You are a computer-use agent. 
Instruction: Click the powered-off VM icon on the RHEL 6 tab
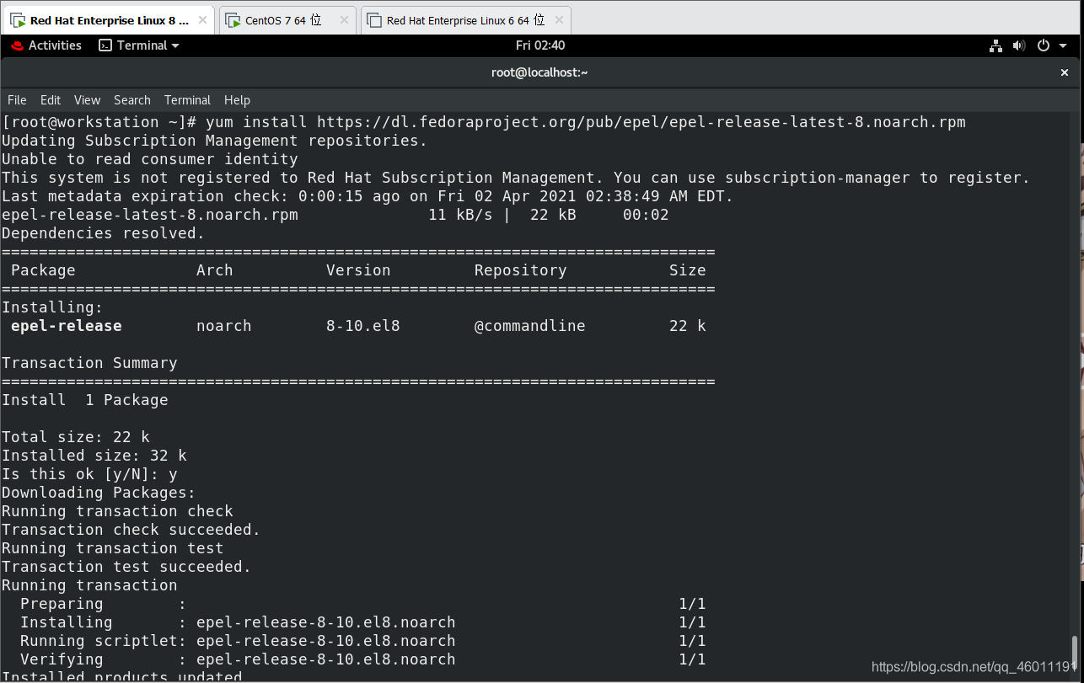click(373, 19)
